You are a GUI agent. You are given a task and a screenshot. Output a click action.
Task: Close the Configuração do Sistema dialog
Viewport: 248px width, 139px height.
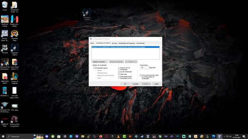tap(160, 39)
